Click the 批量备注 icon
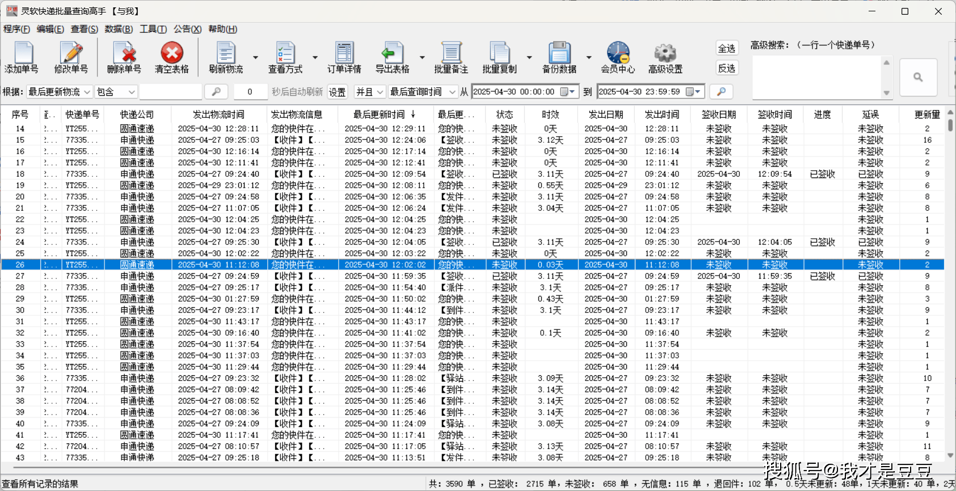Viewport: 956px width, 491px height. [x=451, y=53]
